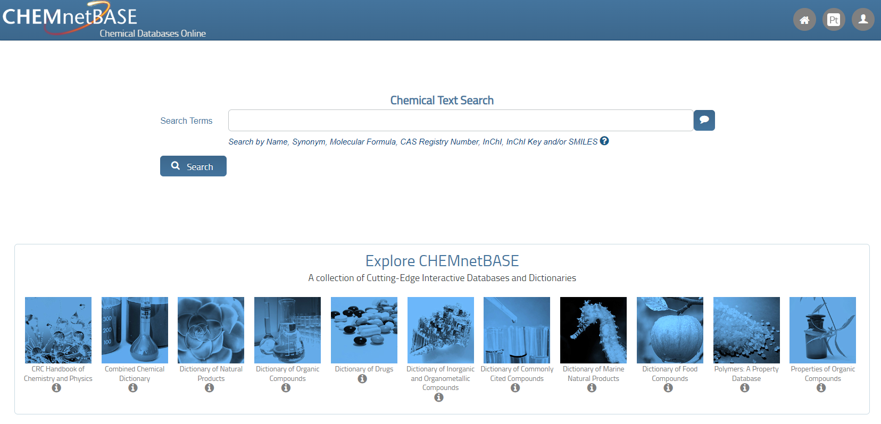The width and height of the screenshot is (881, 424).
Task: Open Dictionary of Organic Compounds glassware thumbnail
Action: [x=287, y=330]
